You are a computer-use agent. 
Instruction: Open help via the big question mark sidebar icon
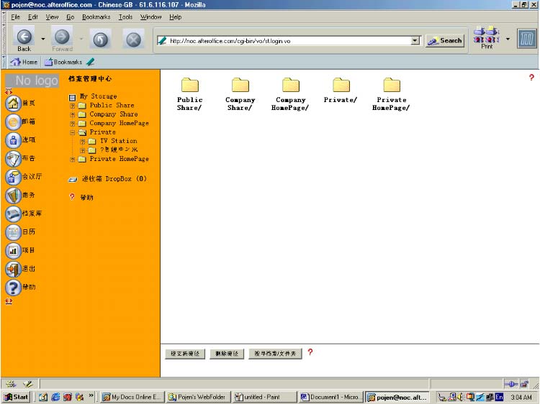point(13,288)
